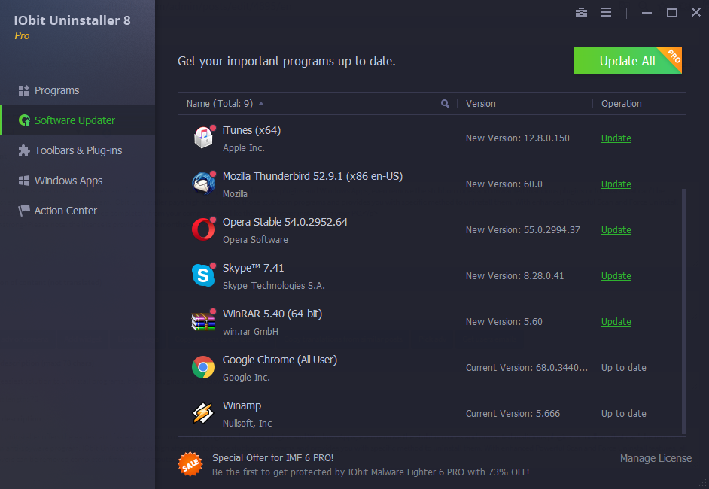
Task: Click the orange SALE badge icon
Action: [x=190, y=464]
